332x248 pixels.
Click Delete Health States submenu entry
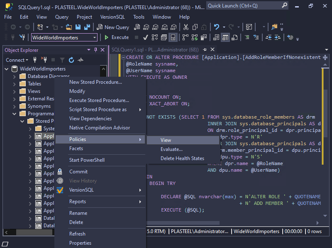pos(183,158)
